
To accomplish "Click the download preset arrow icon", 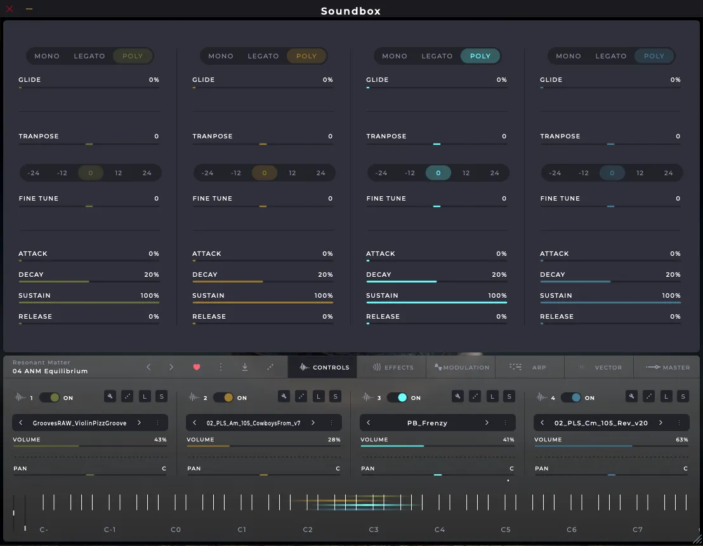I will click(245, 367).
